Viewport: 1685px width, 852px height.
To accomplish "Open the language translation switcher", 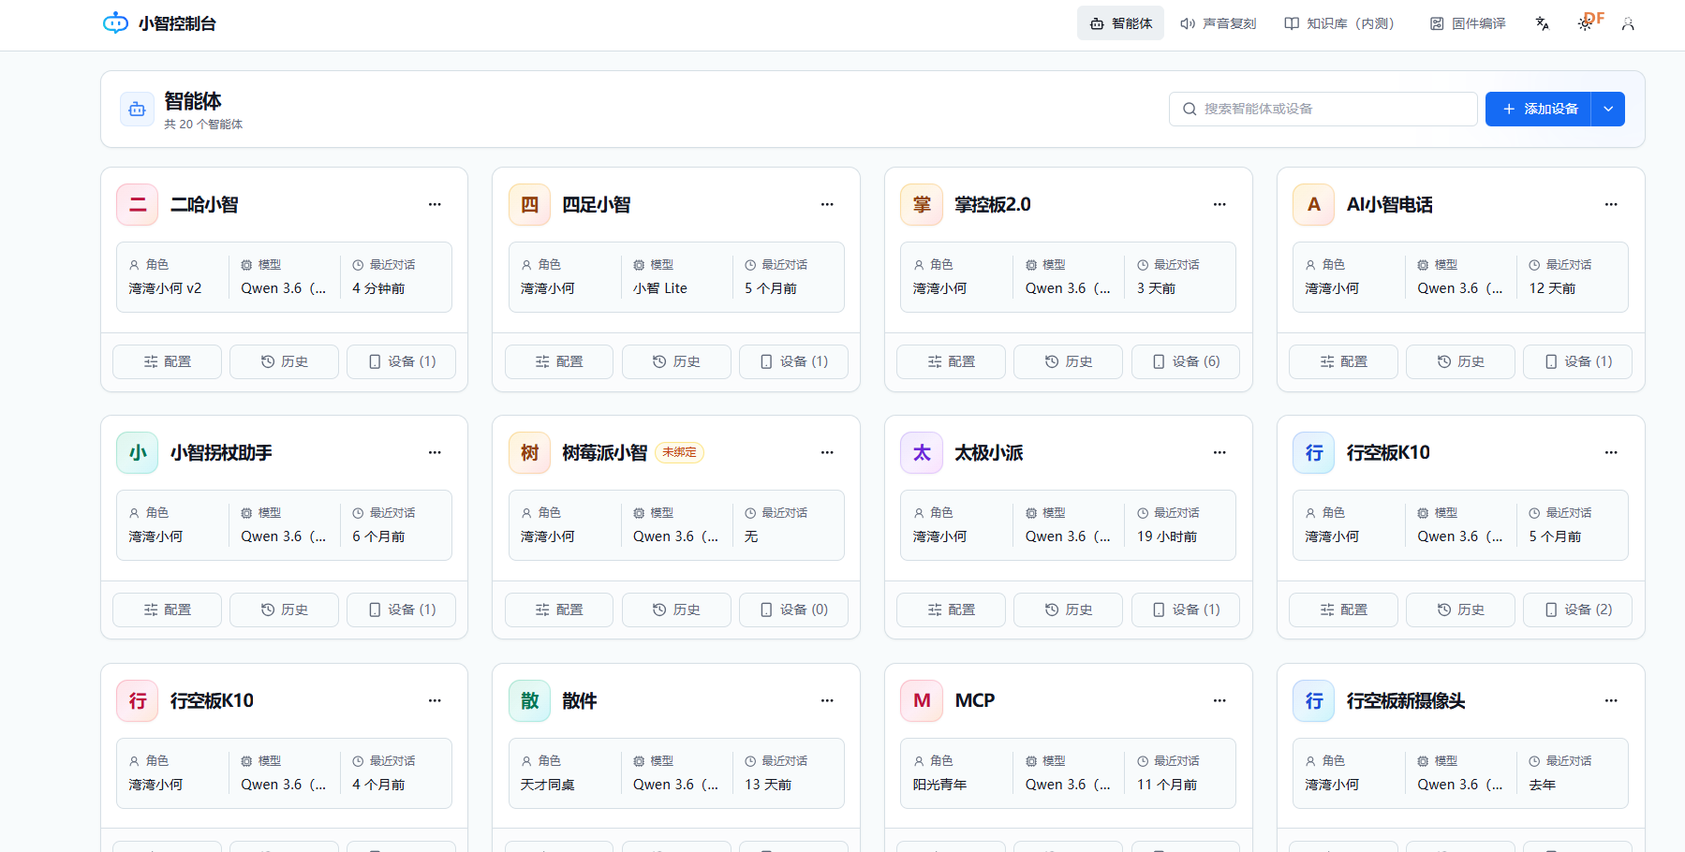I will coord(1542,23).
